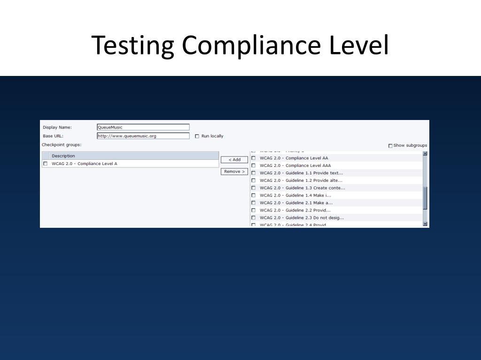481x360 pixels.
Task: Select 'Guideline 1.4 Make i...' row text
Action: click(x=295, y=195)
